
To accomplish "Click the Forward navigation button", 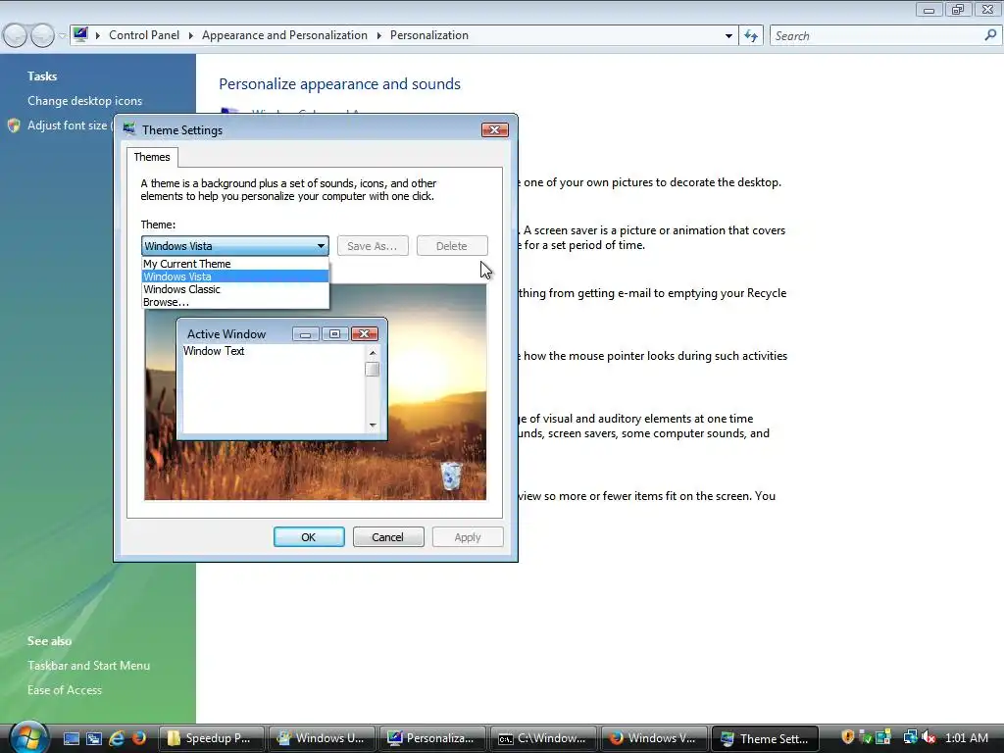I will click(42, 35).
